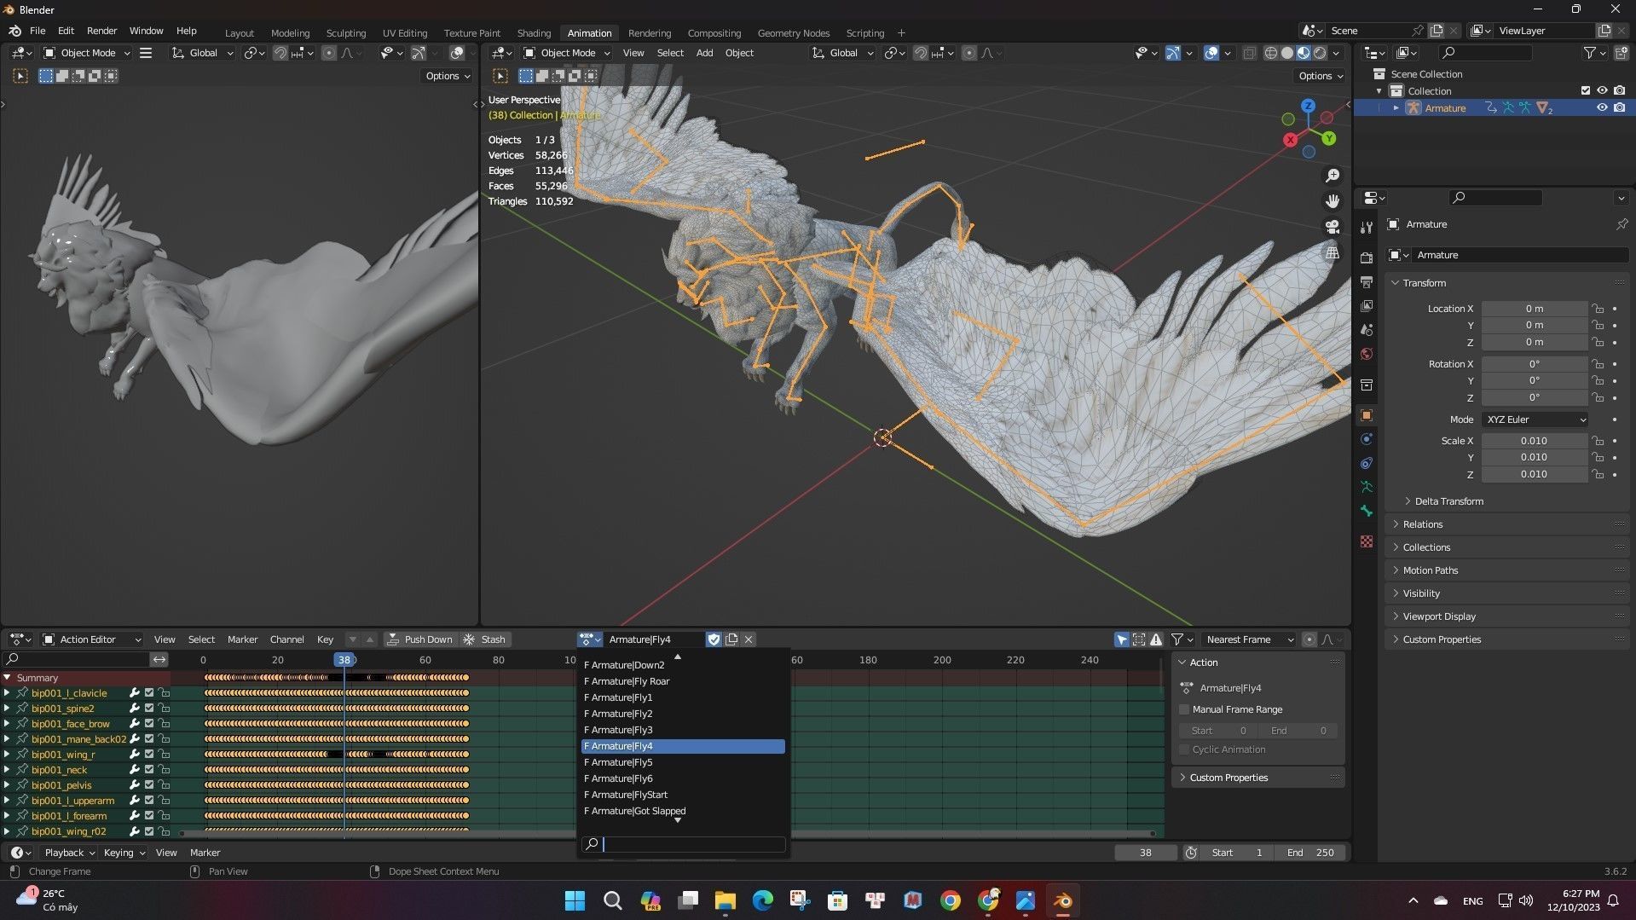Click the channel filter search field

pyautogui.click(x=76, y=659)
